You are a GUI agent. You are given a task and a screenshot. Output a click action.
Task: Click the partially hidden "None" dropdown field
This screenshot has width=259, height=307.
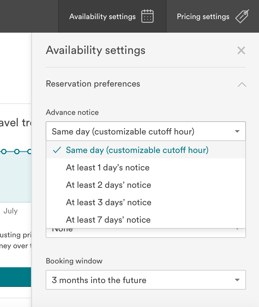click(146, 233)
